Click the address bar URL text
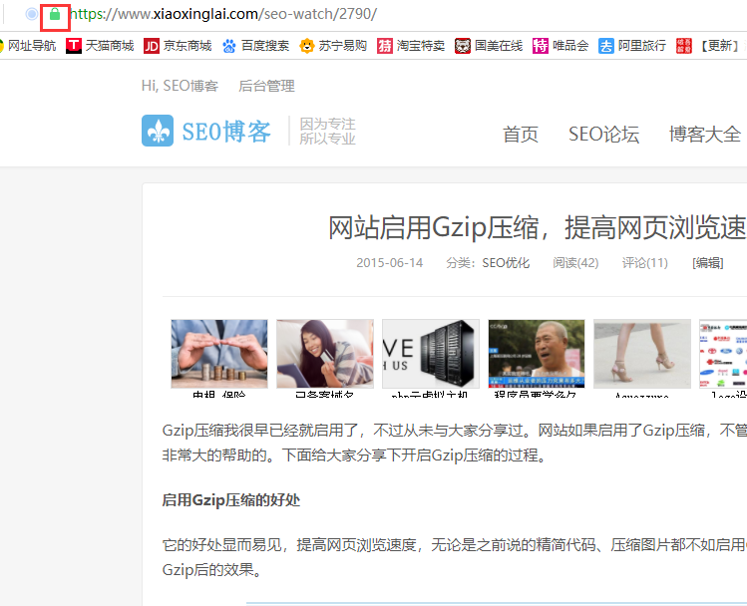This screenshot has width=747, height=606. point(223,14)
